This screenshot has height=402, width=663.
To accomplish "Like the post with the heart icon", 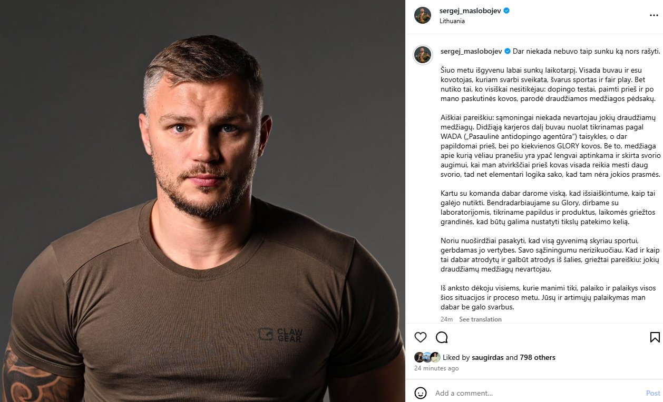I will coord(420,337).
